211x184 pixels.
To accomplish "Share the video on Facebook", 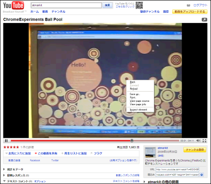I will (35, 160).
